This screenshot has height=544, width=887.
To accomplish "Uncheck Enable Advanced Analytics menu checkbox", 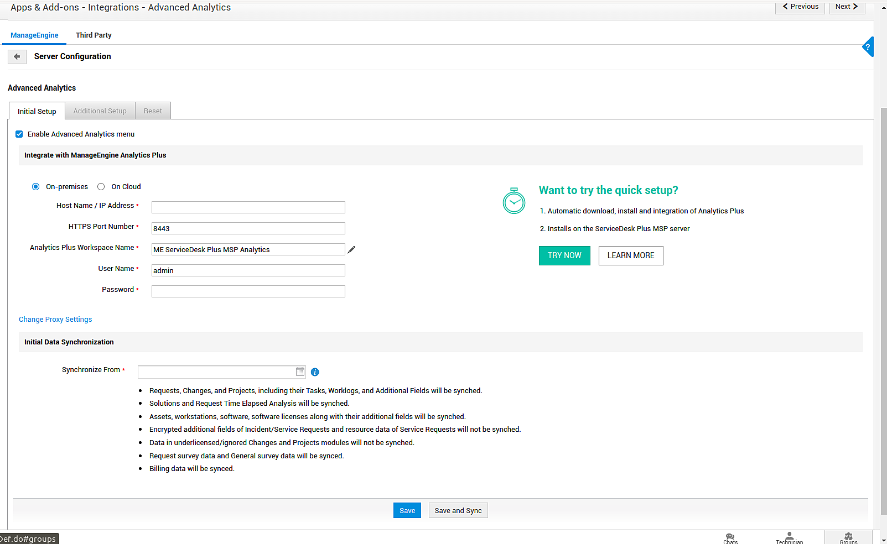I will click(19, 134).
